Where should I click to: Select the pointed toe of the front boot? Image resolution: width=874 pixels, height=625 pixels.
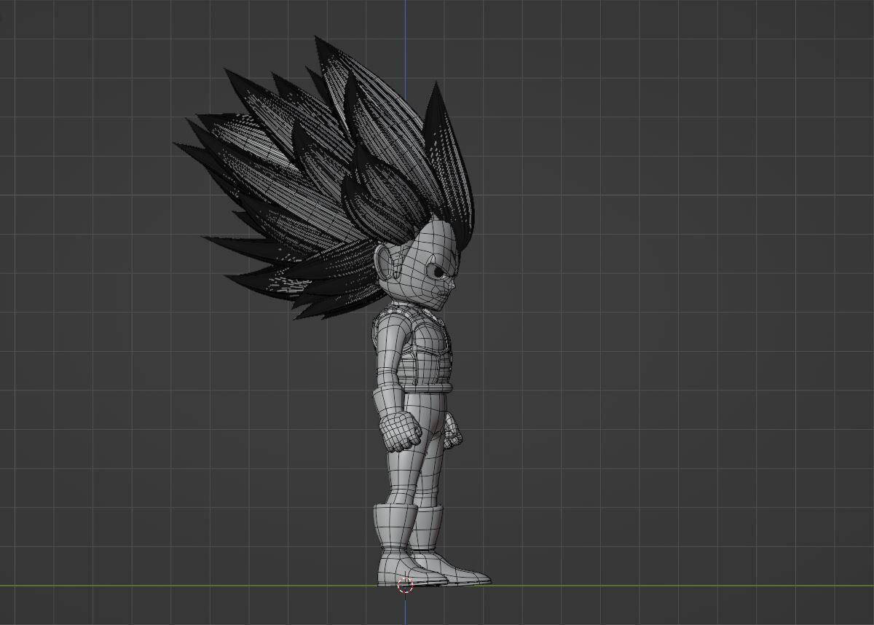(x=472, y=578)
